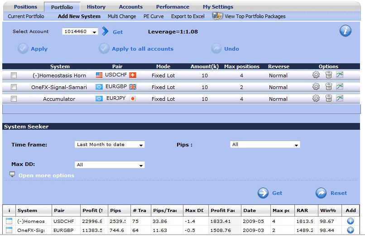Click Reset link in System Seeker

(x=339, y=193)
